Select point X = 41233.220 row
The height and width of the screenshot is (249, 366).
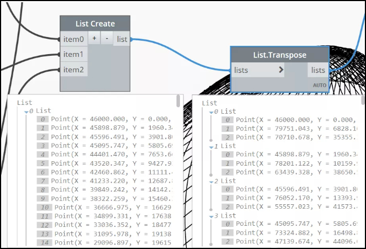104,181
